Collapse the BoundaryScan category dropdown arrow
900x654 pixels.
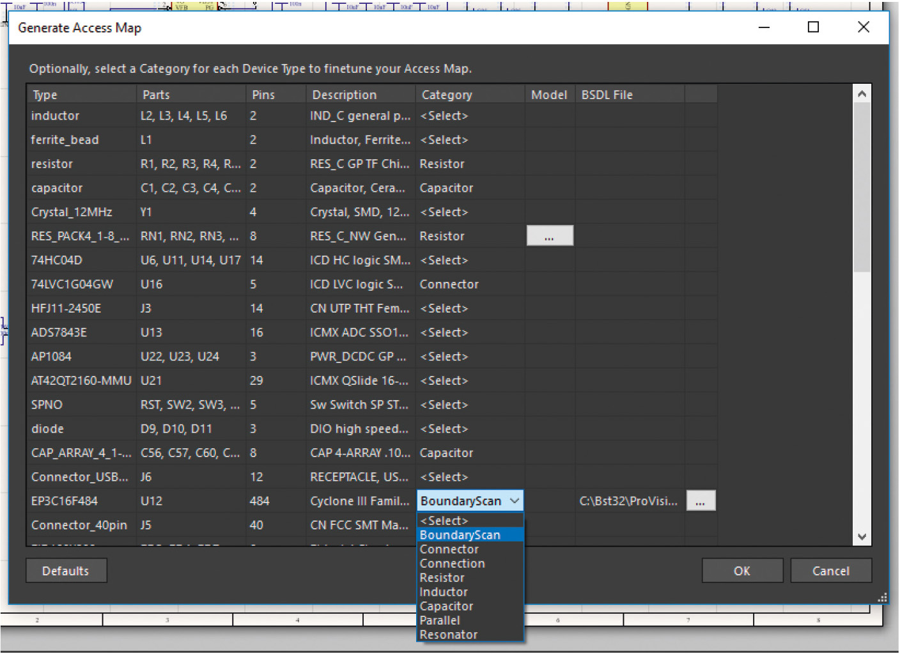pos(515,501)
